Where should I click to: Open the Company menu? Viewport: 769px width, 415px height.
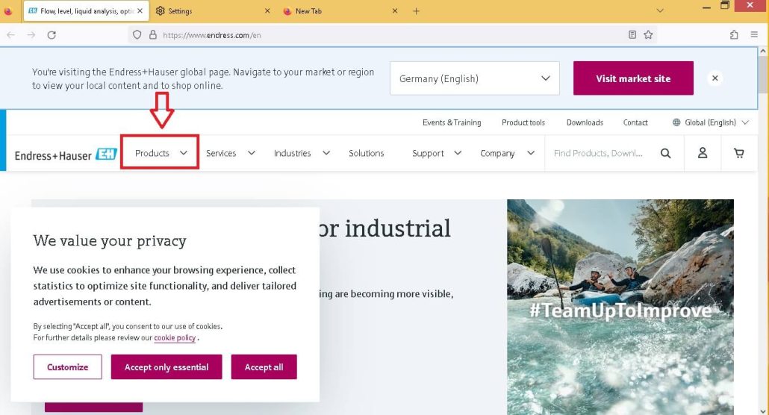point(497,153)
